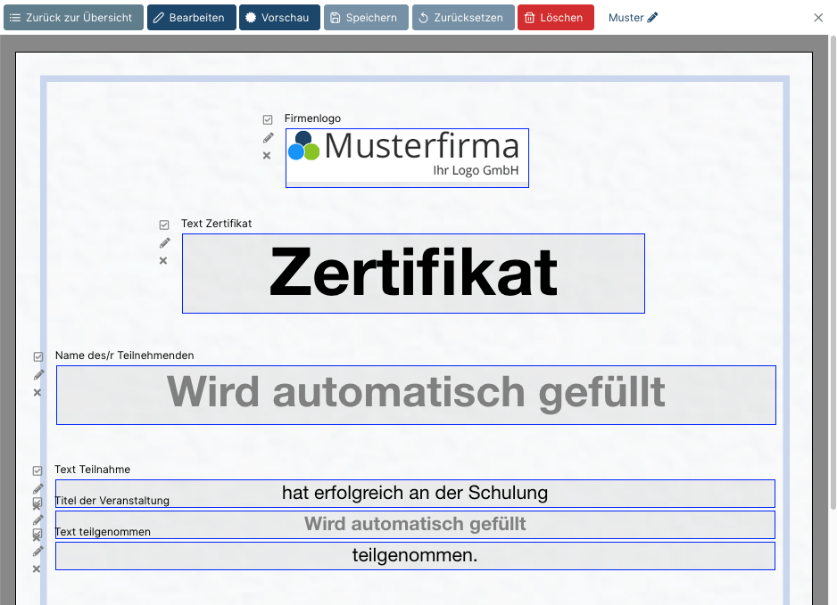This screenshot has height=605, width=837.
Task: Open the Vorschau preview
Action: 278,17
